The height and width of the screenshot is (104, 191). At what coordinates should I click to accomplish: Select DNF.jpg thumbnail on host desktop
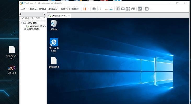pyautogui.click(x=12, y=70)
